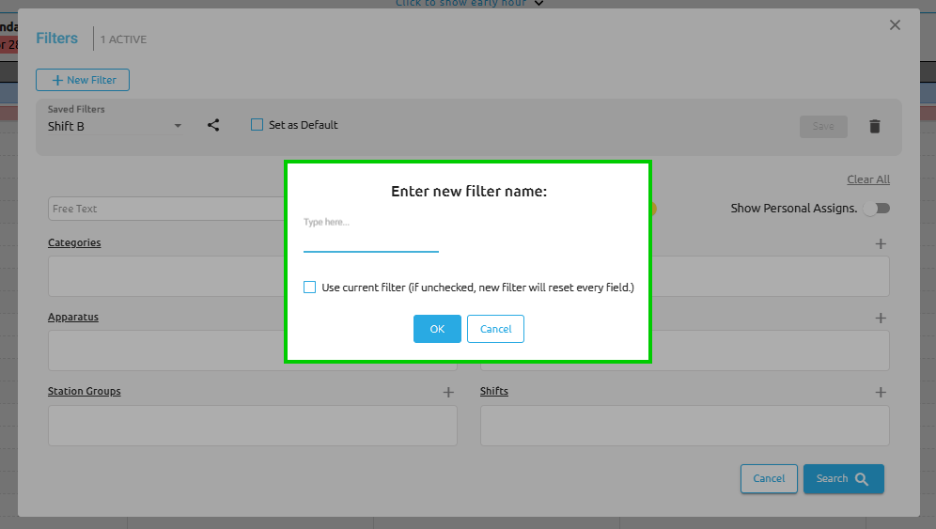Cancel the new filter name dialog
936x529 pixels.
495,329
